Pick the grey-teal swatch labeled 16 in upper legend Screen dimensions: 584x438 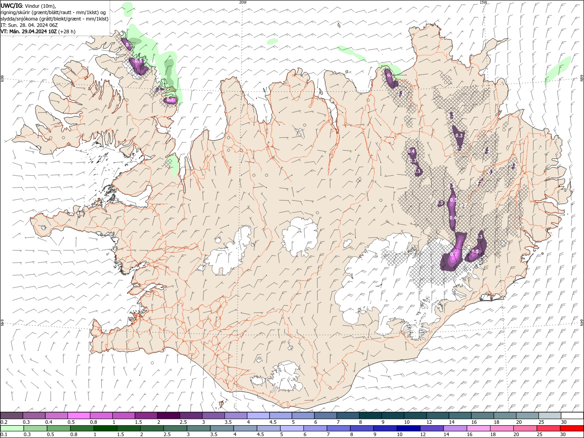pos(482,416)
